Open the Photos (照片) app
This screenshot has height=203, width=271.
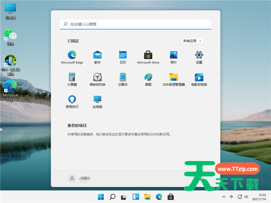174,57
